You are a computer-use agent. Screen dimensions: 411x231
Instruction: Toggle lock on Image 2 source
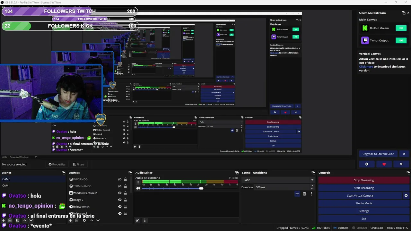point(125,200)
